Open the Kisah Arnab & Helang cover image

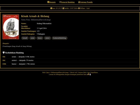point(11,27)
